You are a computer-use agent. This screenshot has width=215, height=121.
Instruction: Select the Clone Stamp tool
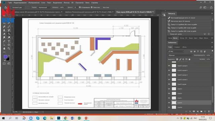[x=4, y=30]
